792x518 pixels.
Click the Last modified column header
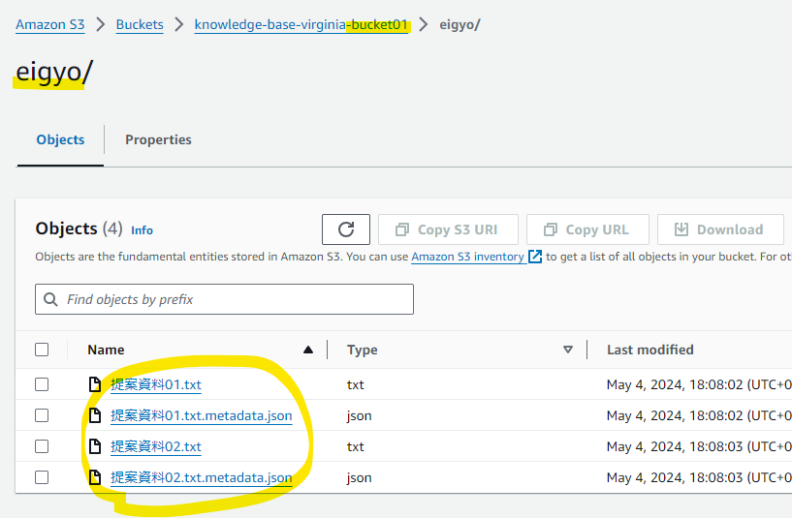(x=650, y=350)
